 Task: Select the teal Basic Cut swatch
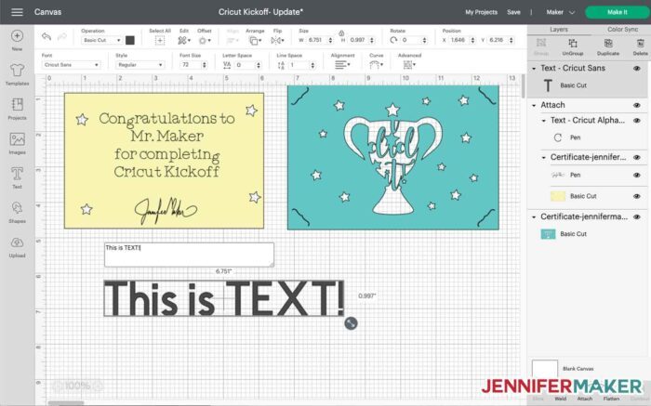click(548, 234)
